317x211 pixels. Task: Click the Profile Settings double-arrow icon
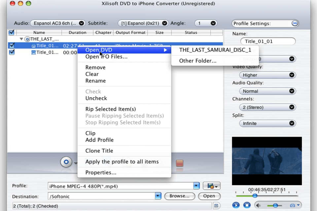pos(295,23)
